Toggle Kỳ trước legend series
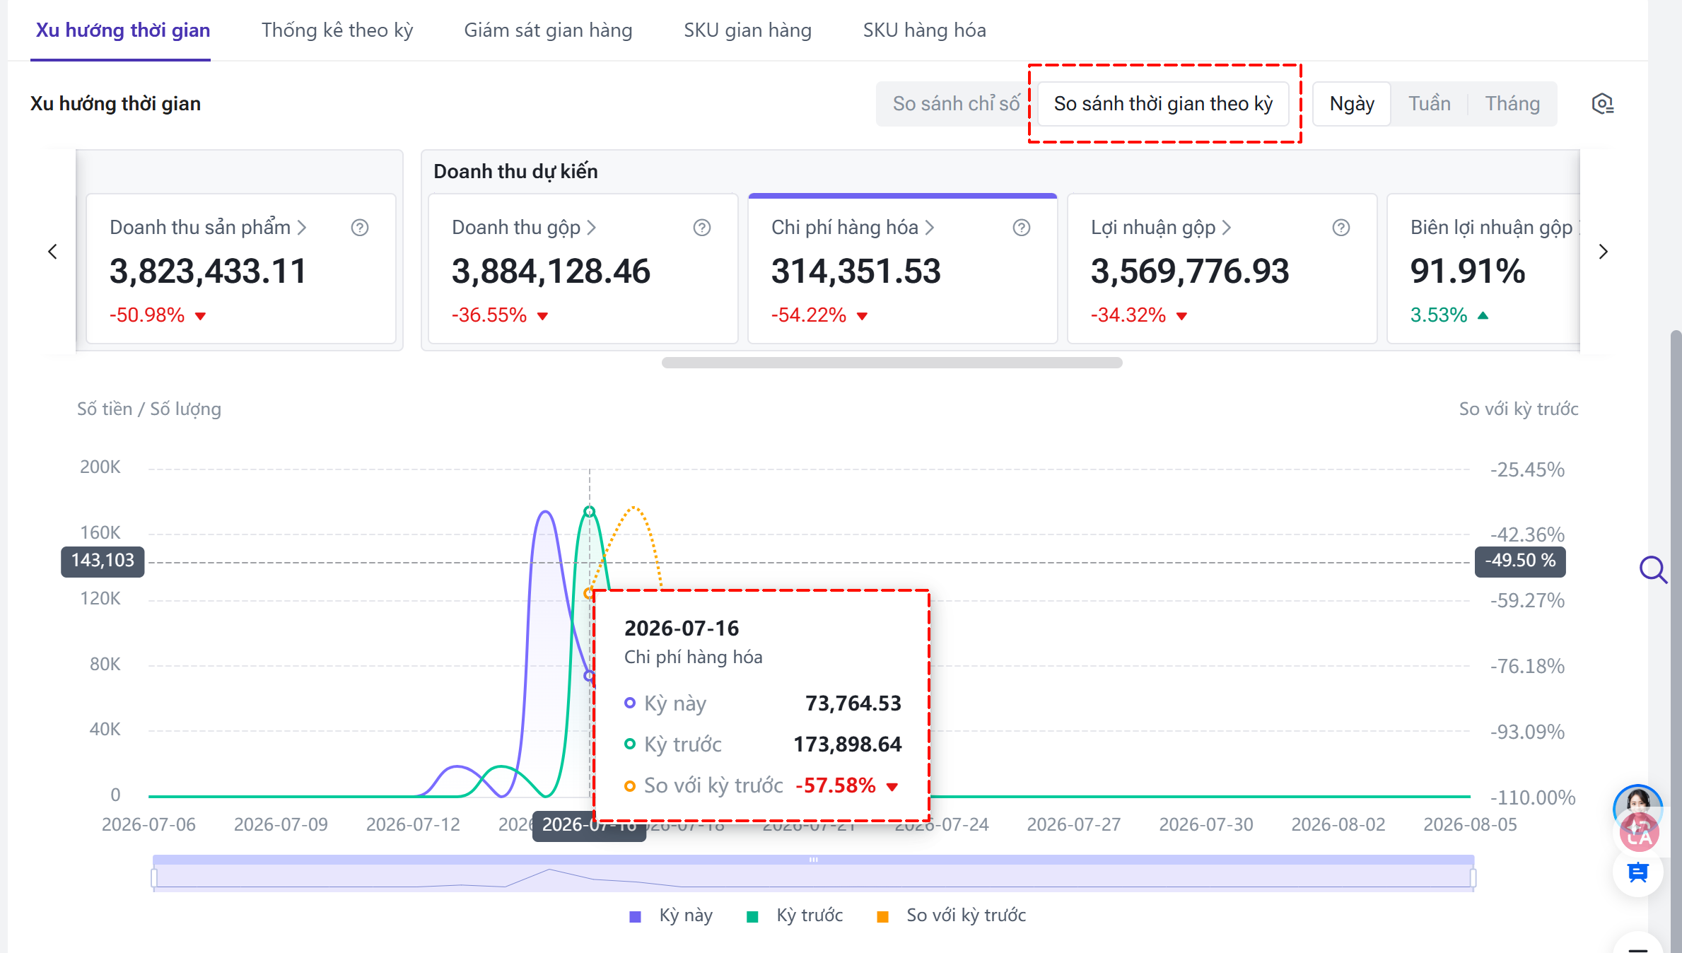1682x953 pixels. pyautogui.click(x=795, y=916)
